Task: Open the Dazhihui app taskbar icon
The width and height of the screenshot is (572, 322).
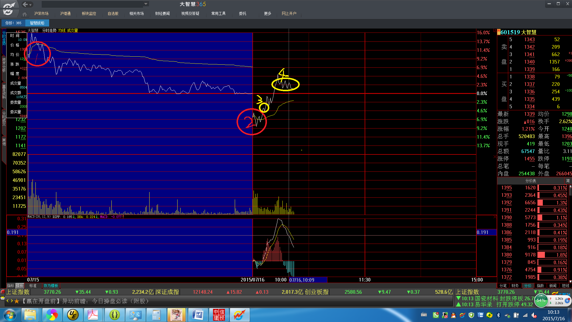Action: click(x=240, y=315)
